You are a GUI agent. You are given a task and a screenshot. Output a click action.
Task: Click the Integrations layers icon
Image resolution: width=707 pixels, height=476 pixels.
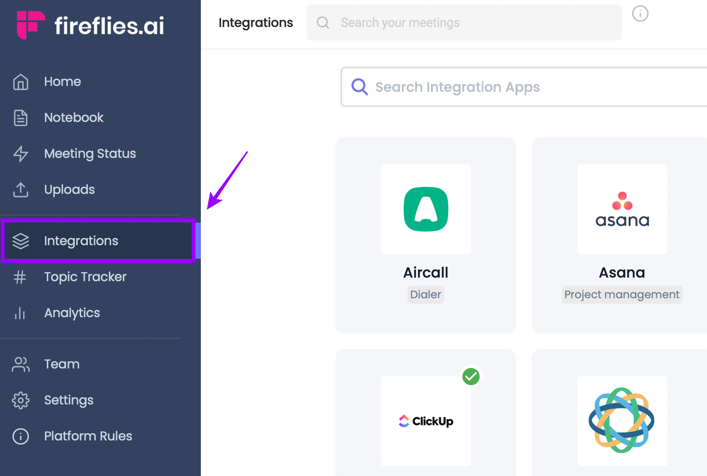point(21,241)
